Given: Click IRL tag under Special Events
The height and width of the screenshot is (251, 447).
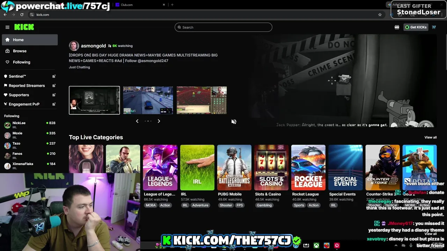Looking at the screenshot, I should click(334, 205).
